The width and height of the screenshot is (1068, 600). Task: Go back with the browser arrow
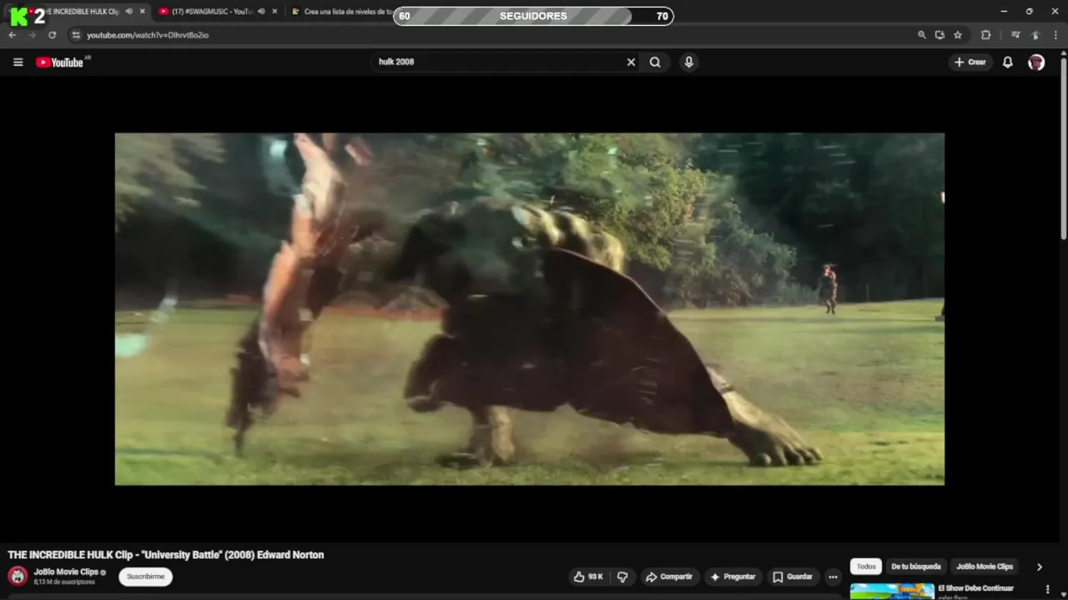point(12,35)
